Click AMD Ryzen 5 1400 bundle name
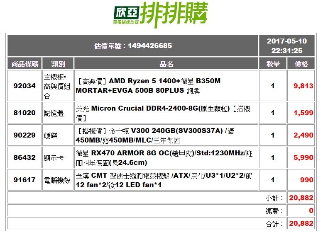 point(148,86)
